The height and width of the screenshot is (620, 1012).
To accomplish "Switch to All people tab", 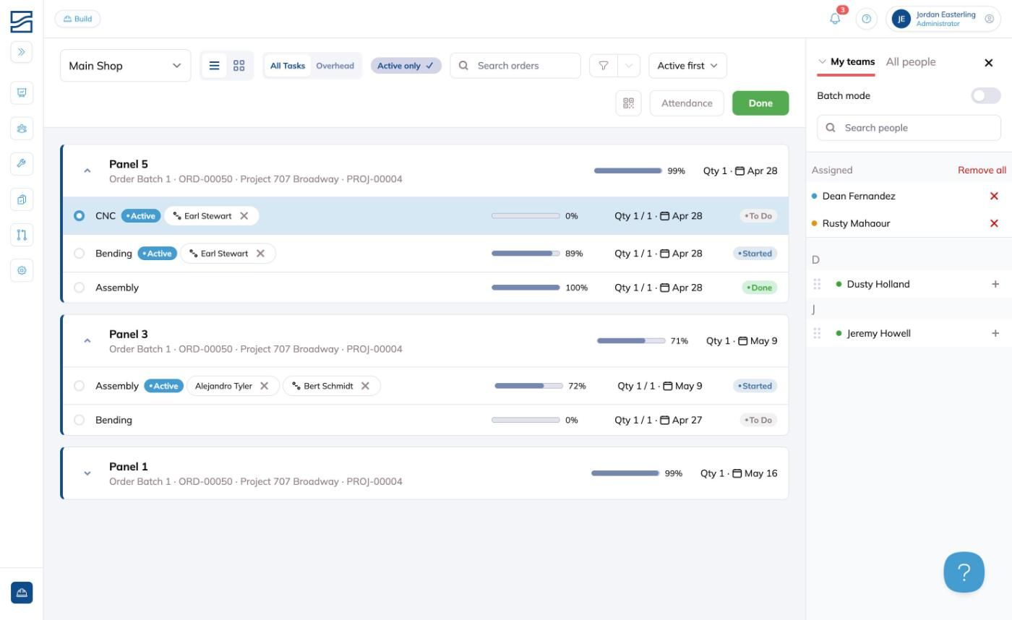I will tap(911, 62).
